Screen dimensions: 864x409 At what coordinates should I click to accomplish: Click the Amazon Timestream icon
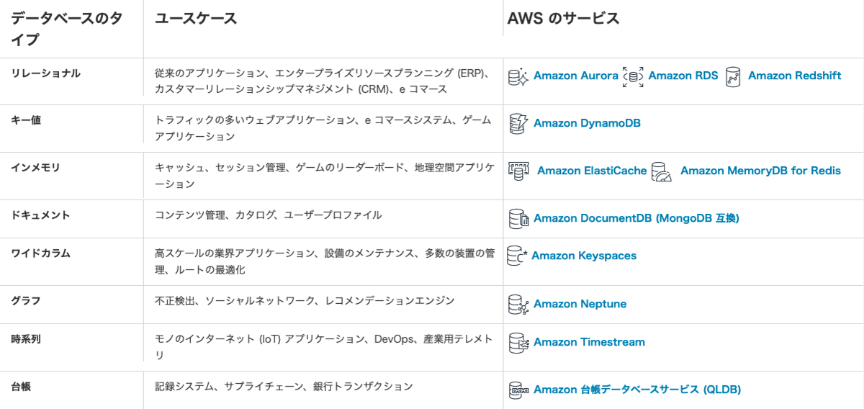tap(518, 342)
